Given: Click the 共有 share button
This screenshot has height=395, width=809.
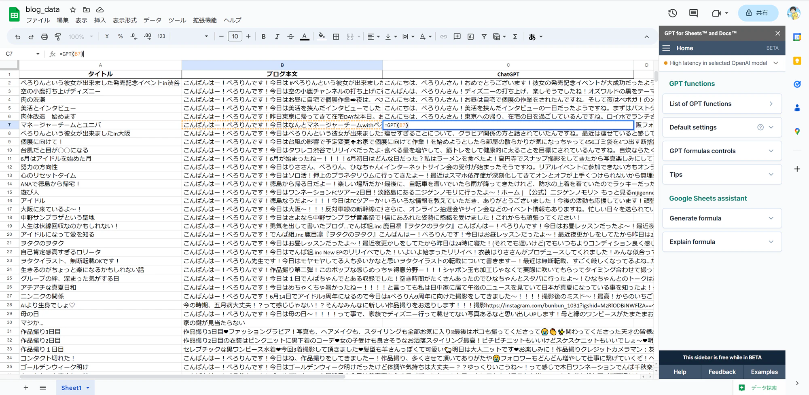Looking at the screenshot, I should coord(758,13).
